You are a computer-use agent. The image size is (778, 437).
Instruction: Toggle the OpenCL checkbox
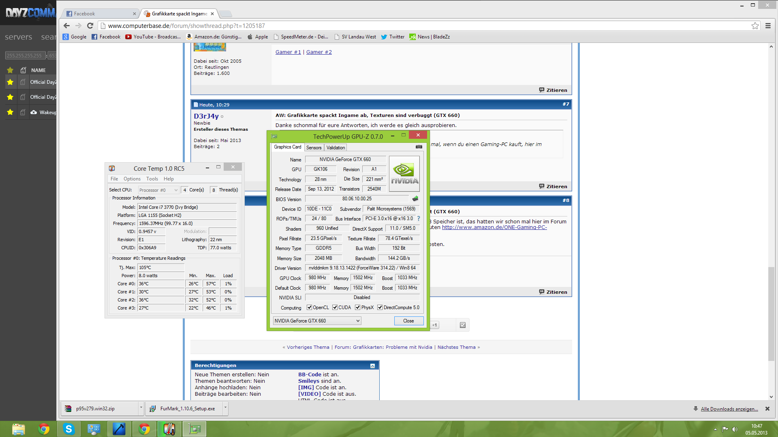click(x=309, y=308)
